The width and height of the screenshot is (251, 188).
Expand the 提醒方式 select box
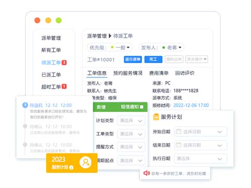131,147
